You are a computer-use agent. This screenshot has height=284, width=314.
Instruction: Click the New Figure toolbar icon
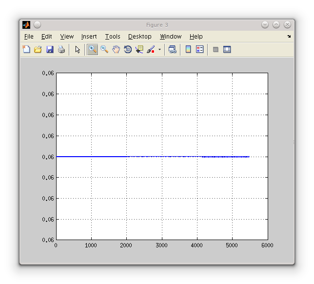(26, 49)
